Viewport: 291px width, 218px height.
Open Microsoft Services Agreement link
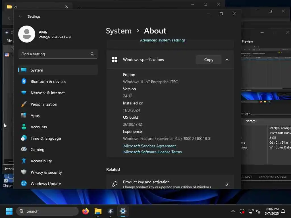(149, 146)
